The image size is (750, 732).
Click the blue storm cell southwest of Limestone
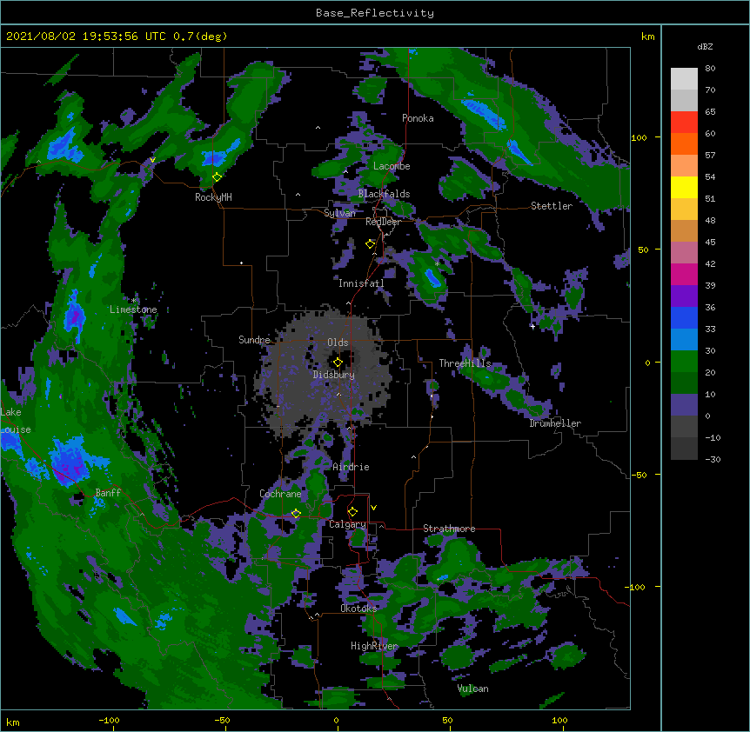coord(75,316)
